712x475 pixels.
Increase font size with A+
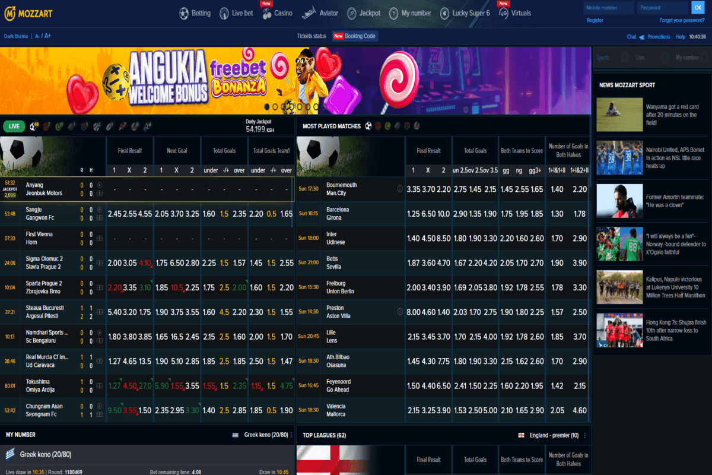(x=47, y=36)
